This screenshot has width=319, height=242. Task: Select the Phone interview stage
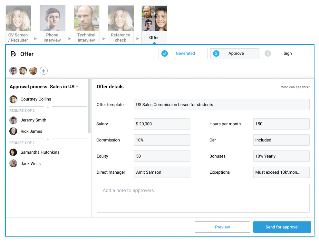tap(52, 25)
